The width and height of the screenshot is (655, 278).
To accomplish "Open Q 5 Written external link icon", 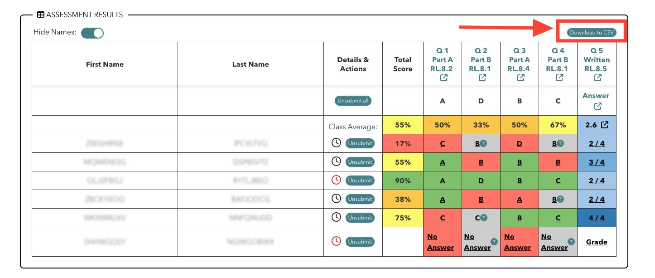I will click(597, 78).
